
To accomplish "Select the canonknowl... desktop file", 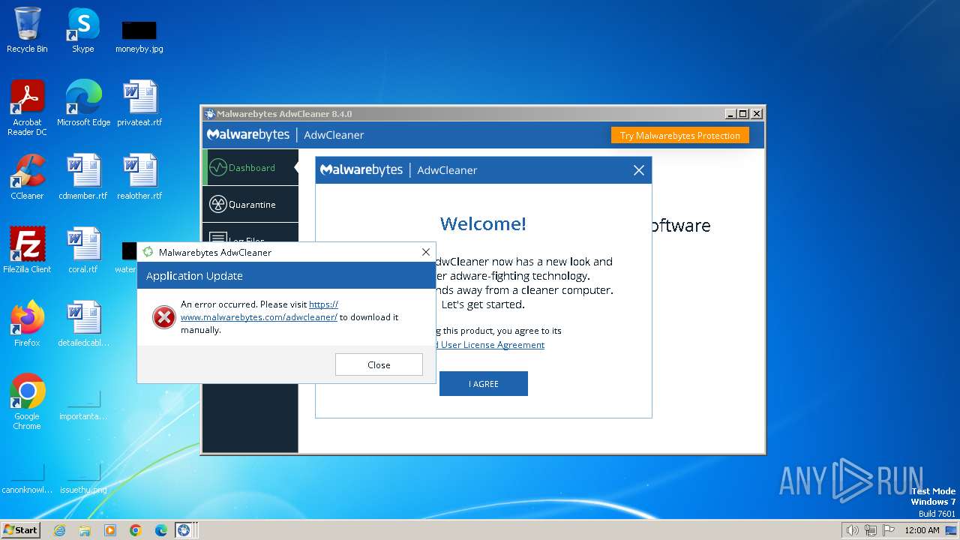I will (x=27, y=480).
